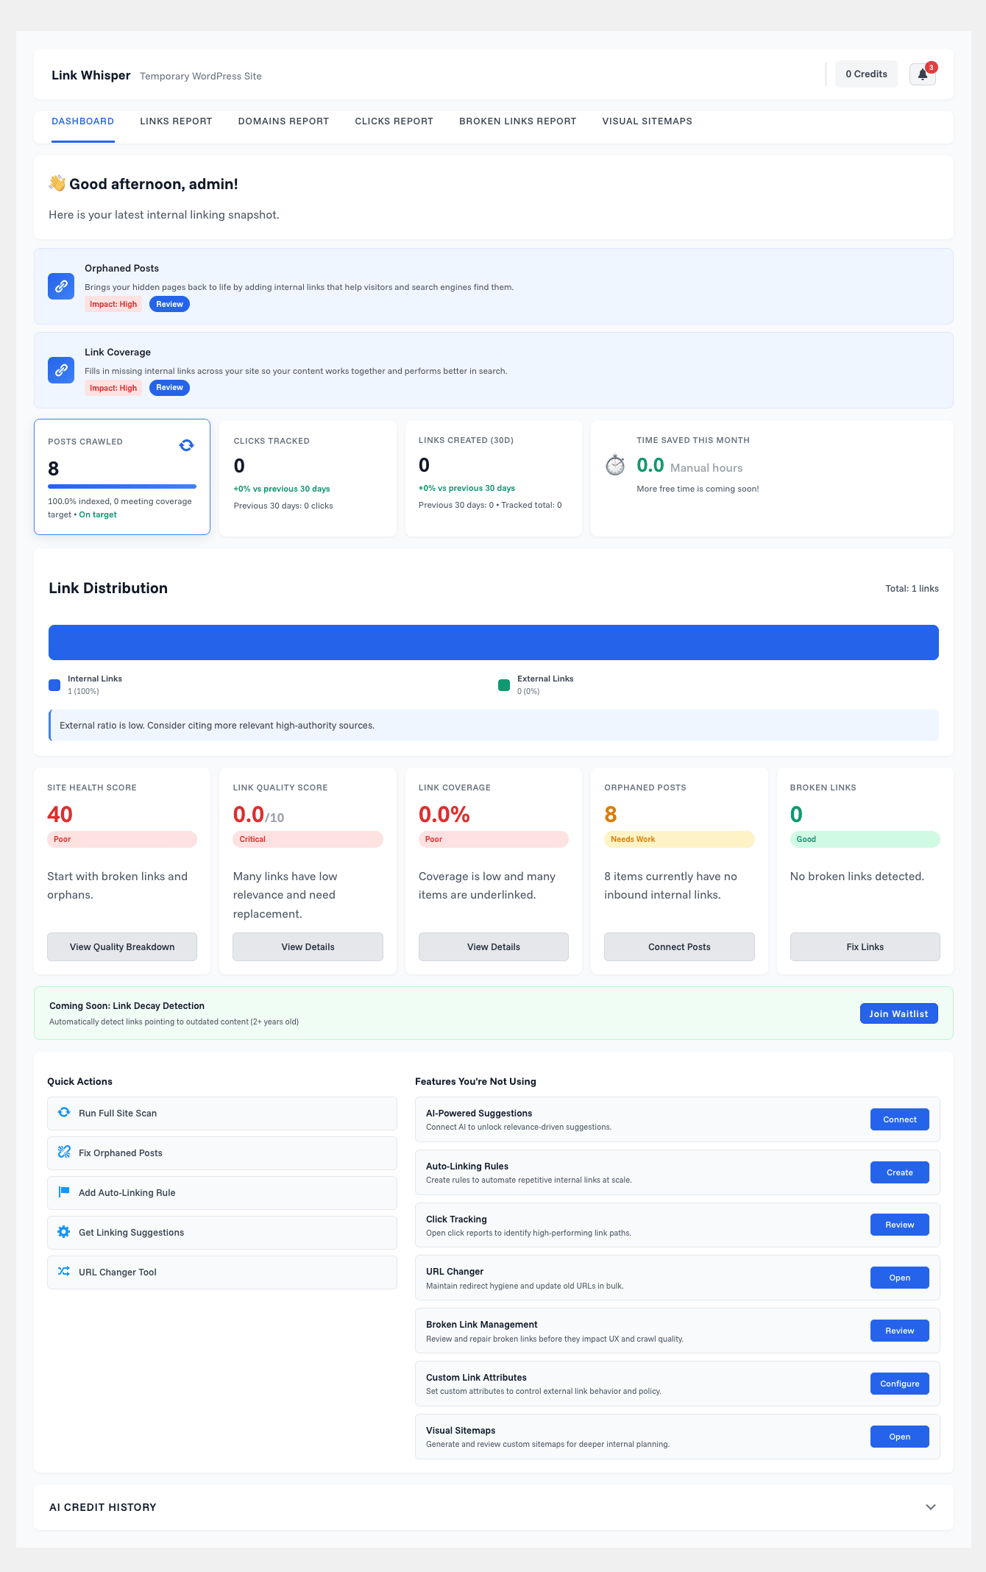The image size is (986, 1572).
Task: Click the Get Linking Suggestions gear icon
Action: pyautogui.click(x=64, y=1232)
